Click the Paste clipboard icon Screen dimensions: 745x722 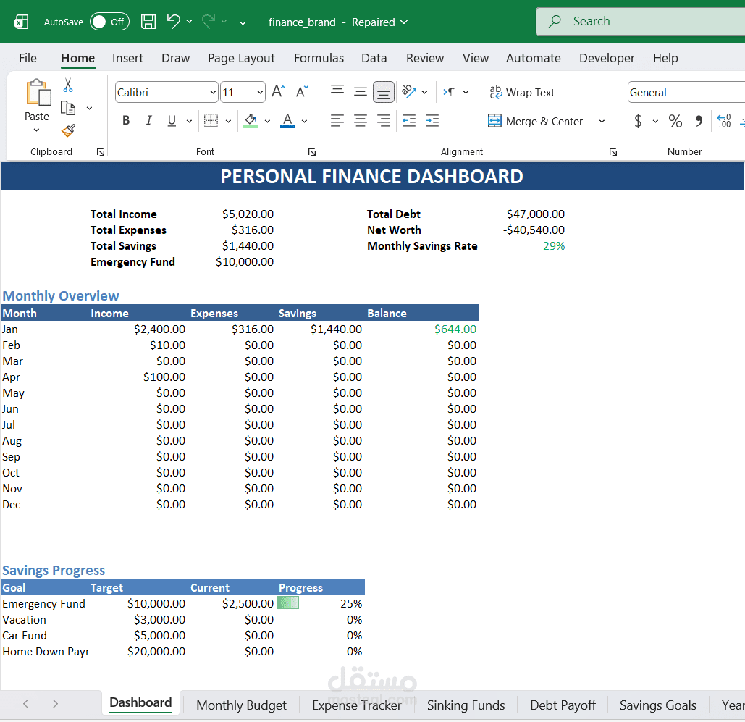point(38,92)
